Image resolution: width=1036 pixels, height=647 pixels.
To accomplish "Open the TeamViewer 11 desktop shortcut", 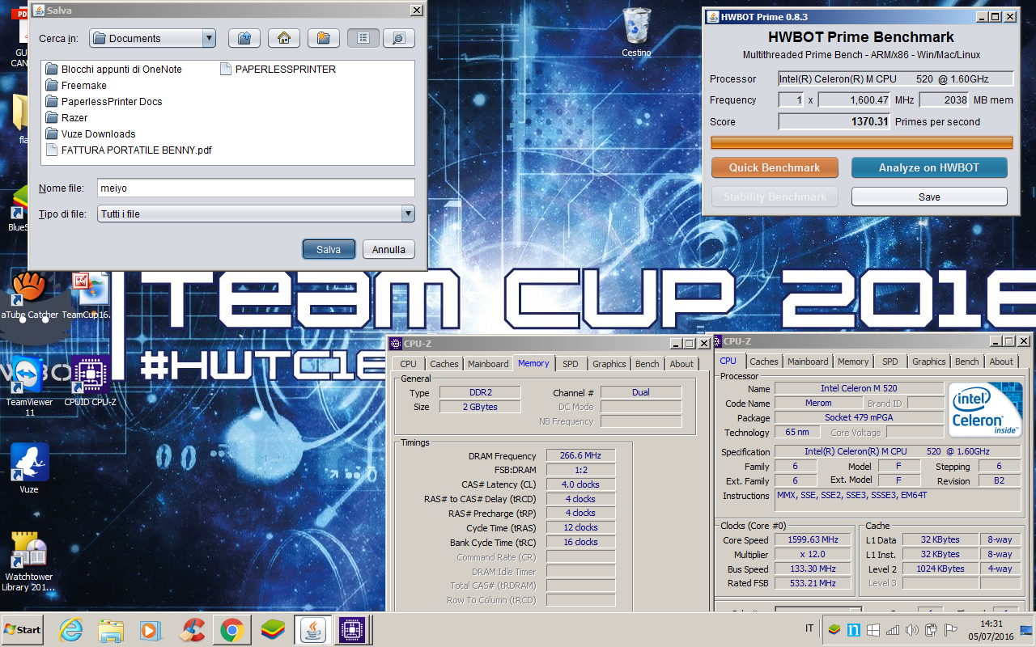I will (29, 387).
